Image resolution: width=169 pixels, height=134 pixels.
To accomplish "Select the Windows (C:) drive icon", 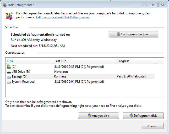I will click(x=9, y=66).
